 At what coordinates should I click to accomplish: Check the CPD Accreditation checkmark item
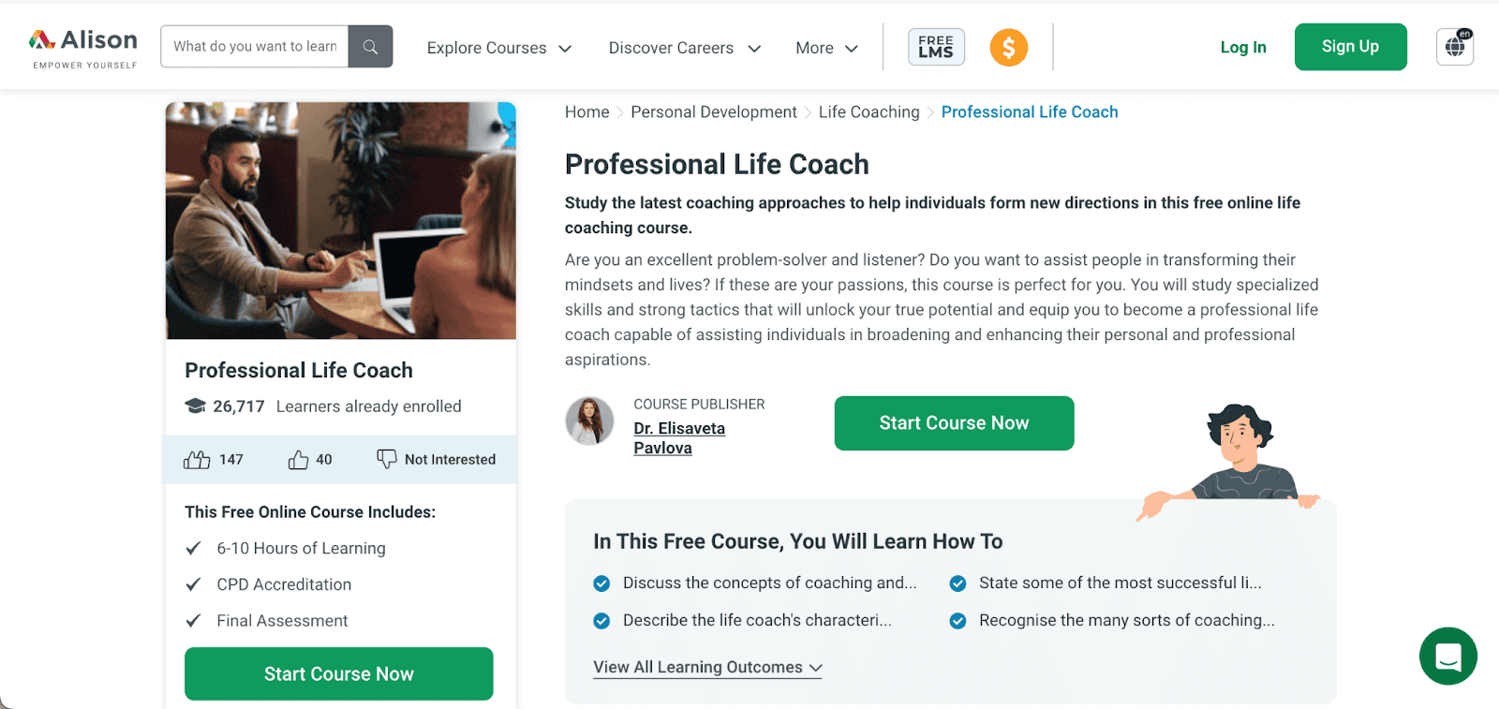click(x=195, y=583)
